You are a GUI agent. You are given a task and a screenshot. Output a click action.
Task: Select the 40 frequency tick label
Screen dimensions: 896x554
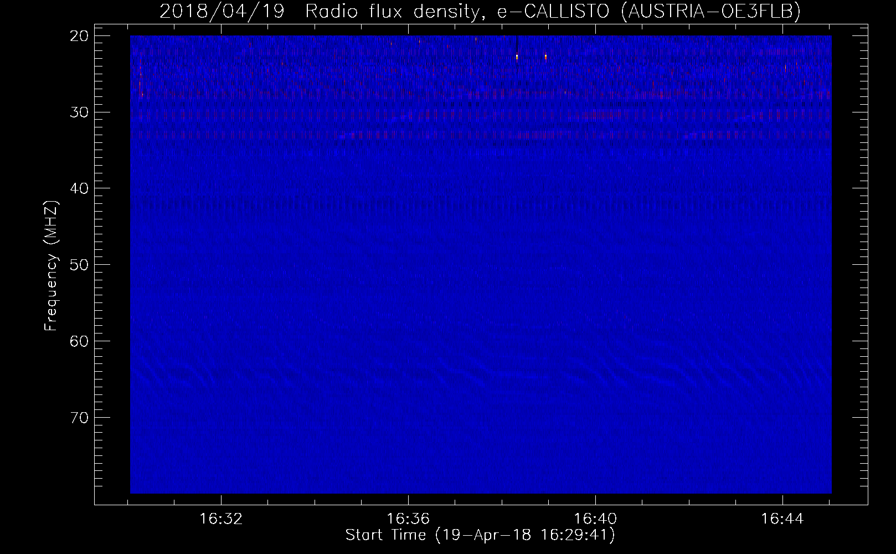tap(80, 188)
